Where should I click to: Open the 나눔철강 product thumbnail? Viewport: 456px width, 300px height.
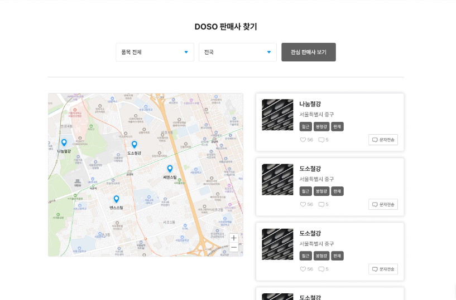pyautogui.click(x=277, y=115)
